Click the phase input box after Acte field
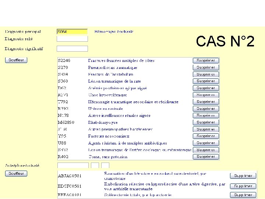This screenshot has height=199, width=265. [x=95, y=165]
